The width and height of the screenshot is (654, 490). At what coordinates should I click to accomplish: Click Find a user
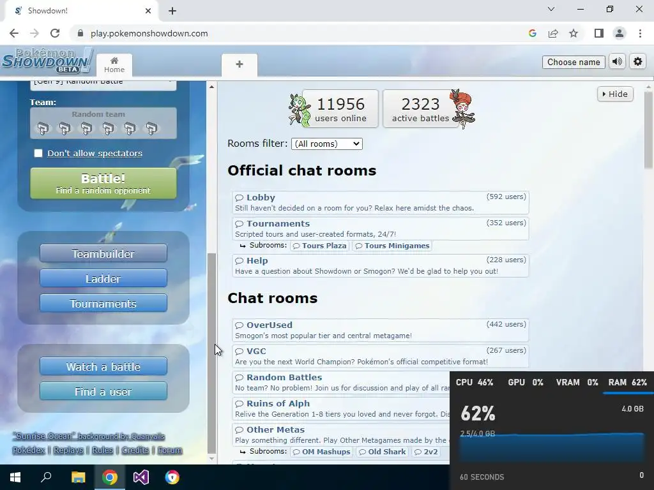click(103, 391)
